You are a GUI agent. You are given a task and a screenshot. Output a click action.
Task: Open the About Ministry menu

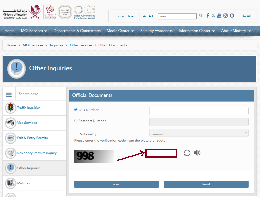coord(236,31)
